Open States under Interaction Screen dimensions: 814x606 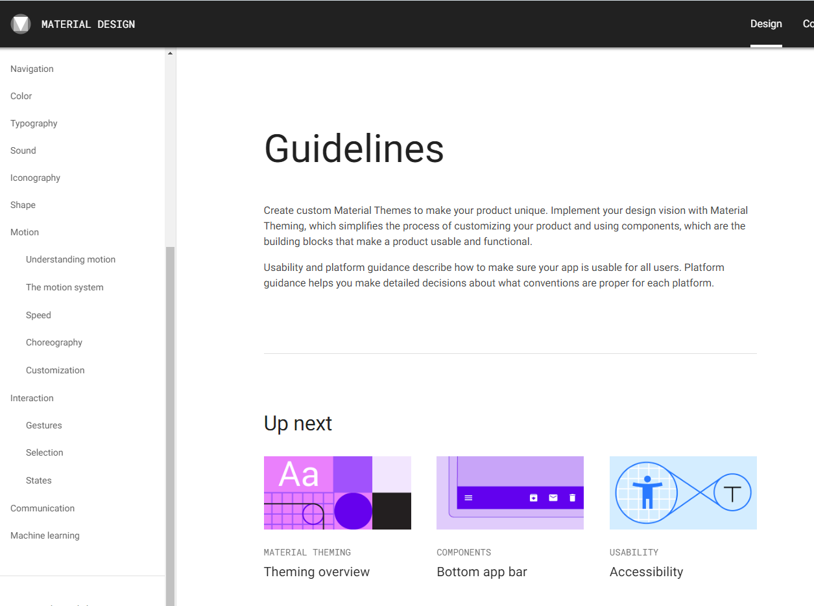[39, 480]
